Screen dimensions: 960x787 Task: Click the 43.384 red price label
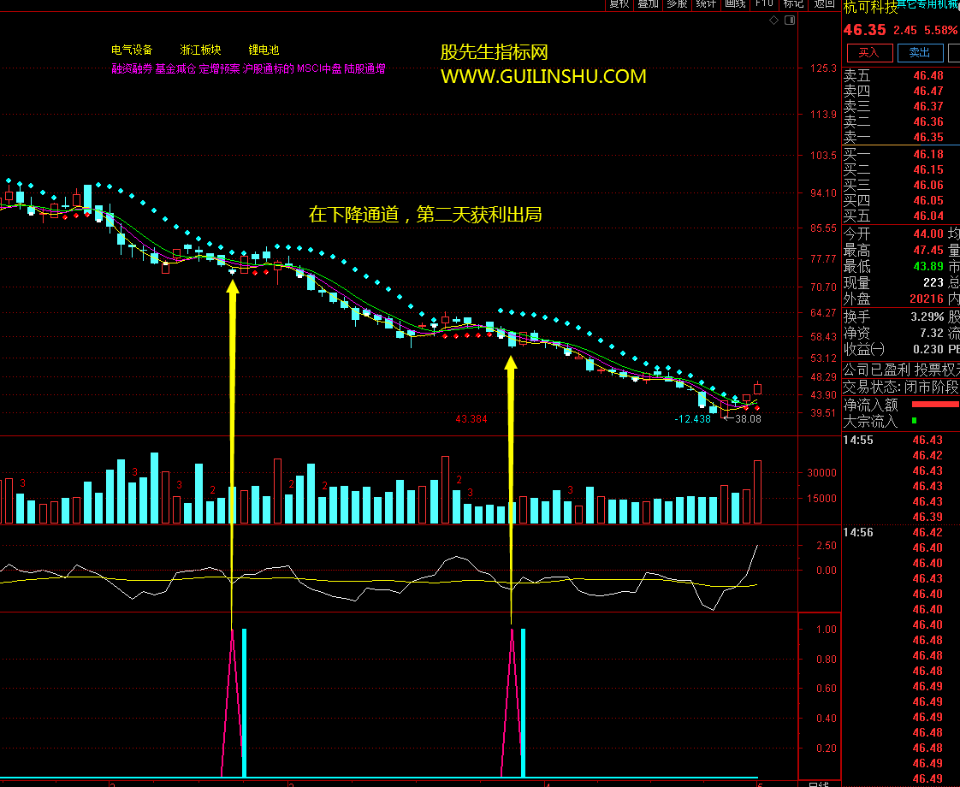pos(471,419)
